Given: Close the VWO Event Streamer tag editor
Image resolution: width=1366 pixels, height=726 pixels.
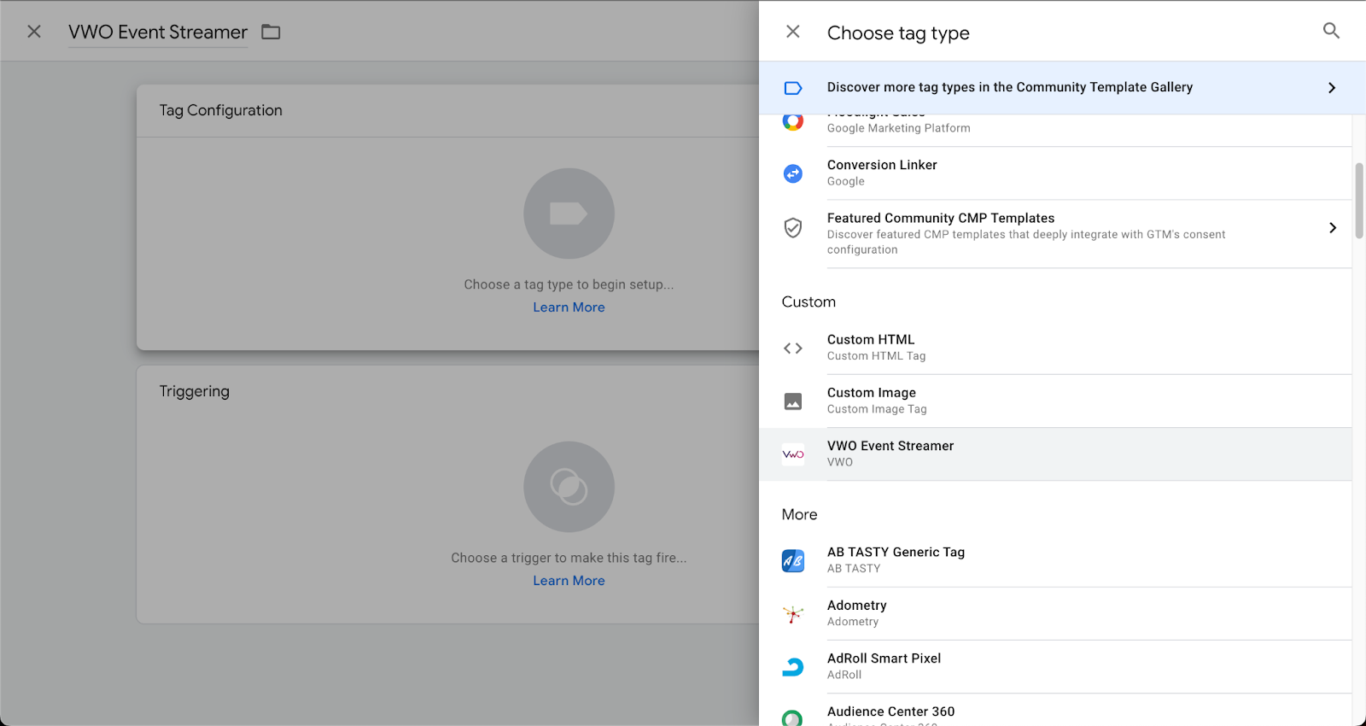Looking at the screenshot, I should click(34, 32).
